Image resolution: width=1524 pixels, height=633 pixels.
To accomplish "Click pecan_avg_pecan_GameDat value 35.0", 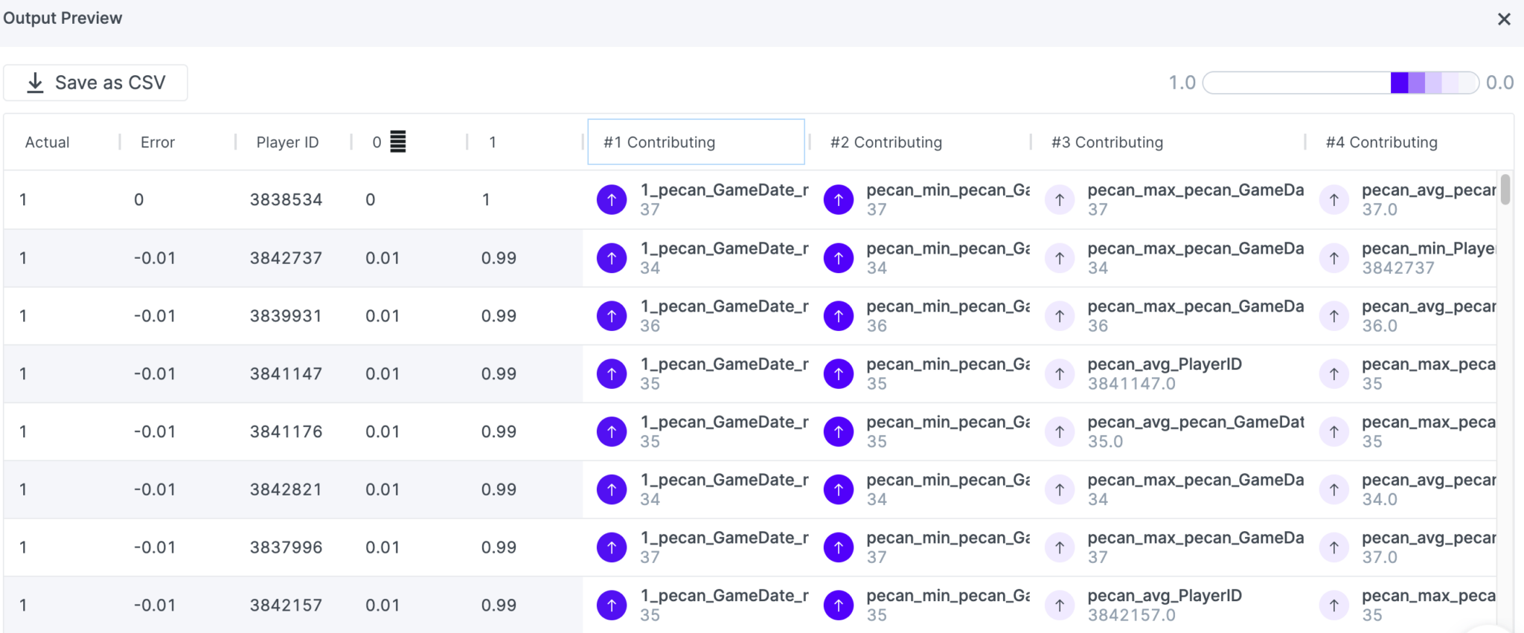I will [x=1105, y=442].
